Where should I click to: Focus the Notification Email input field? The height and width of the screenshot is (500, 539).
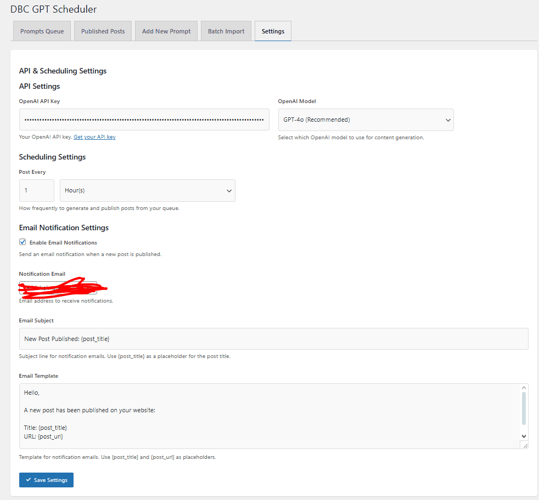click(x=58, y=288)
